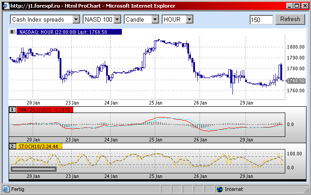Click the 29 Jan label under price chart

pos(246,103)
